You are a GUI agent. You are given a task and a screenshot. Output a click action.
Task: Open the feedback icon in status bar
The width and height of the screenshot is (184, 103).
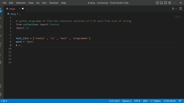[x=180, y=101]
